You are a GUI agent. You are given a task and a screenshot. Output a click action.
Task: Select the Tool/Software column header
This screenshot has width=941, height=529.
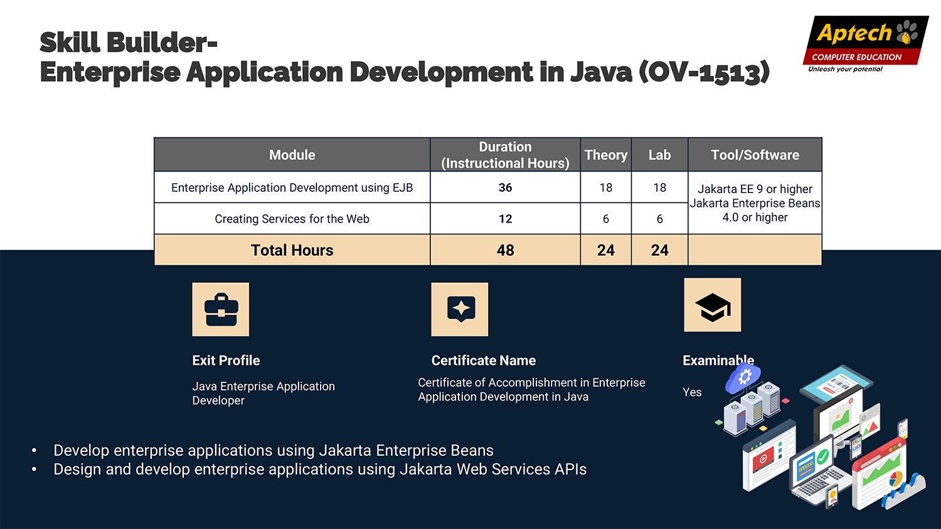click(x=755, y=155)
